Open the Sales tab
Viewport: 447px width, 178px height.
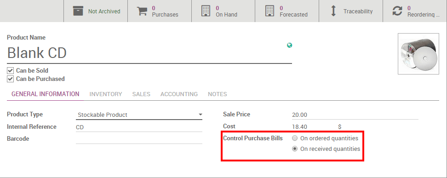[x=141, y=94]
